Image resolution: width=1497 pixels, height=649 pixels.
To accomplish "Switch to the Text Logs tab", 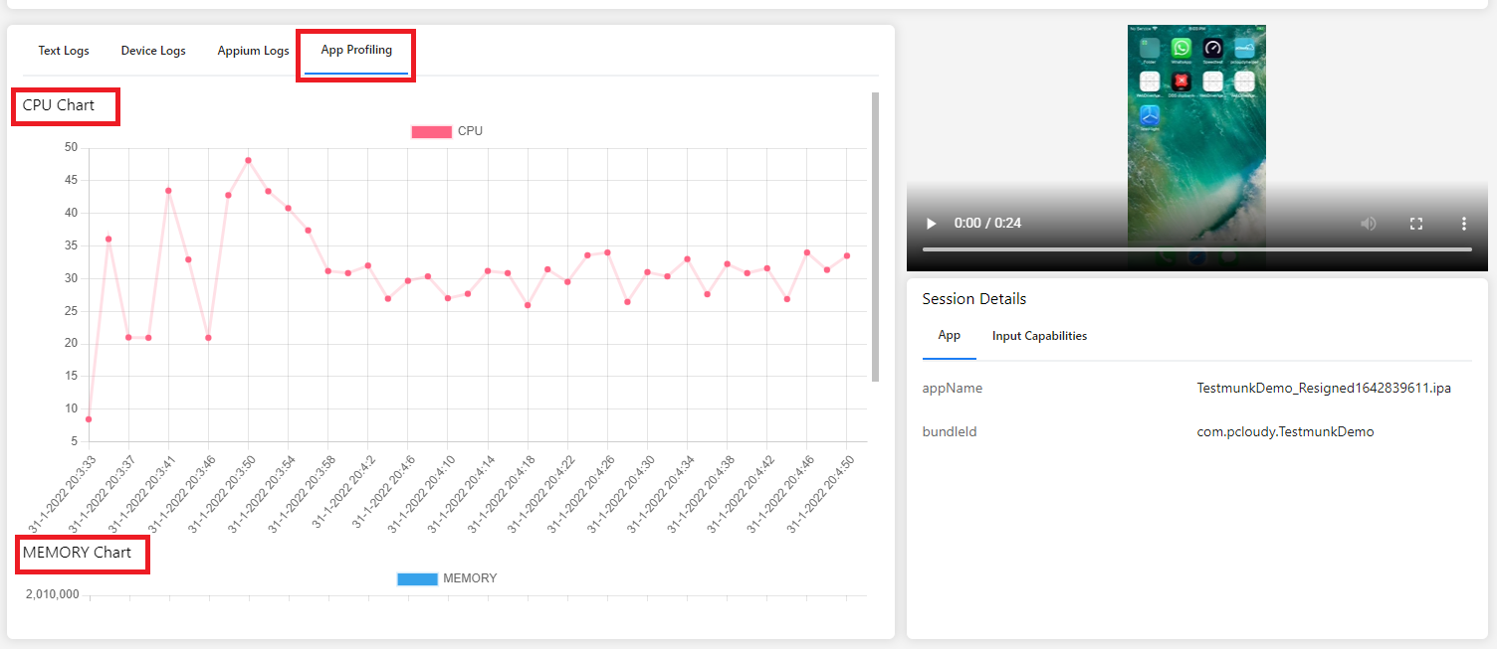I will coord(64,51).
